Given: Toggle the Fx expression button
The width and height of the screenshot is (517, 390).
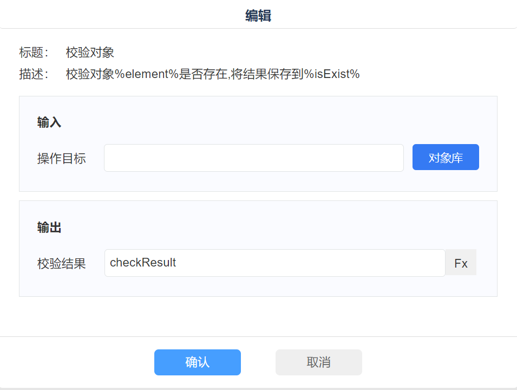Looking at the screenshot, I should (x=461, y=263).
